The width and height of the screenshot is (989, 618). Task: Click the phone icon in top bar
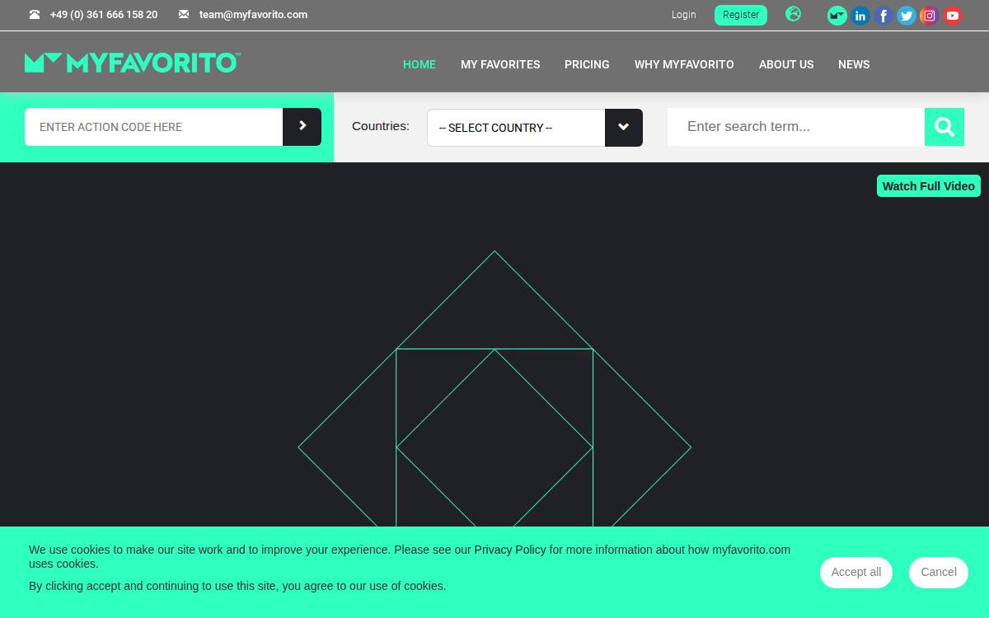point(35,15)
